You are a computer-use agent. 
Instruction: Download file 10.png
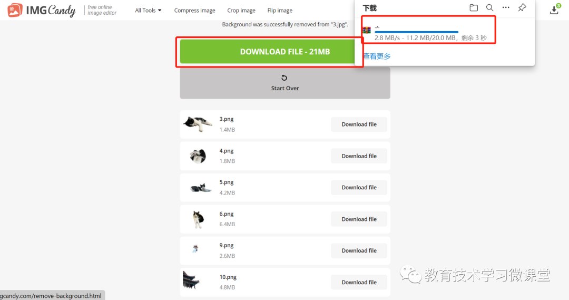359,282
